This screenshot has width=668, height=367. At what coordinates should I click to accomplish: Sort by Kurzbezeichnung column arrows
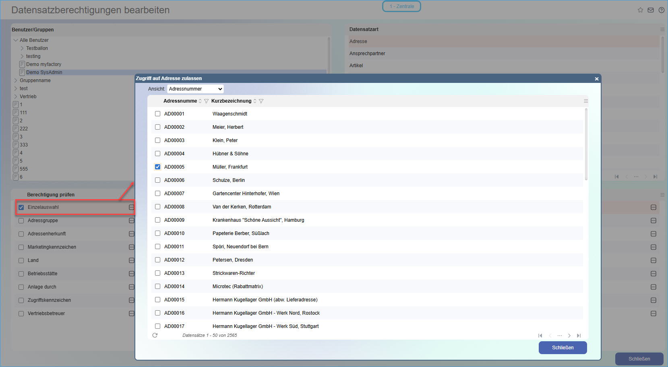pos(255,101)
